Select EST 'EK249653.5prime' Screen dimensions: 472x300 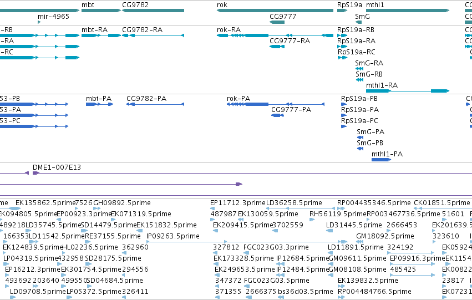(245, 270)
